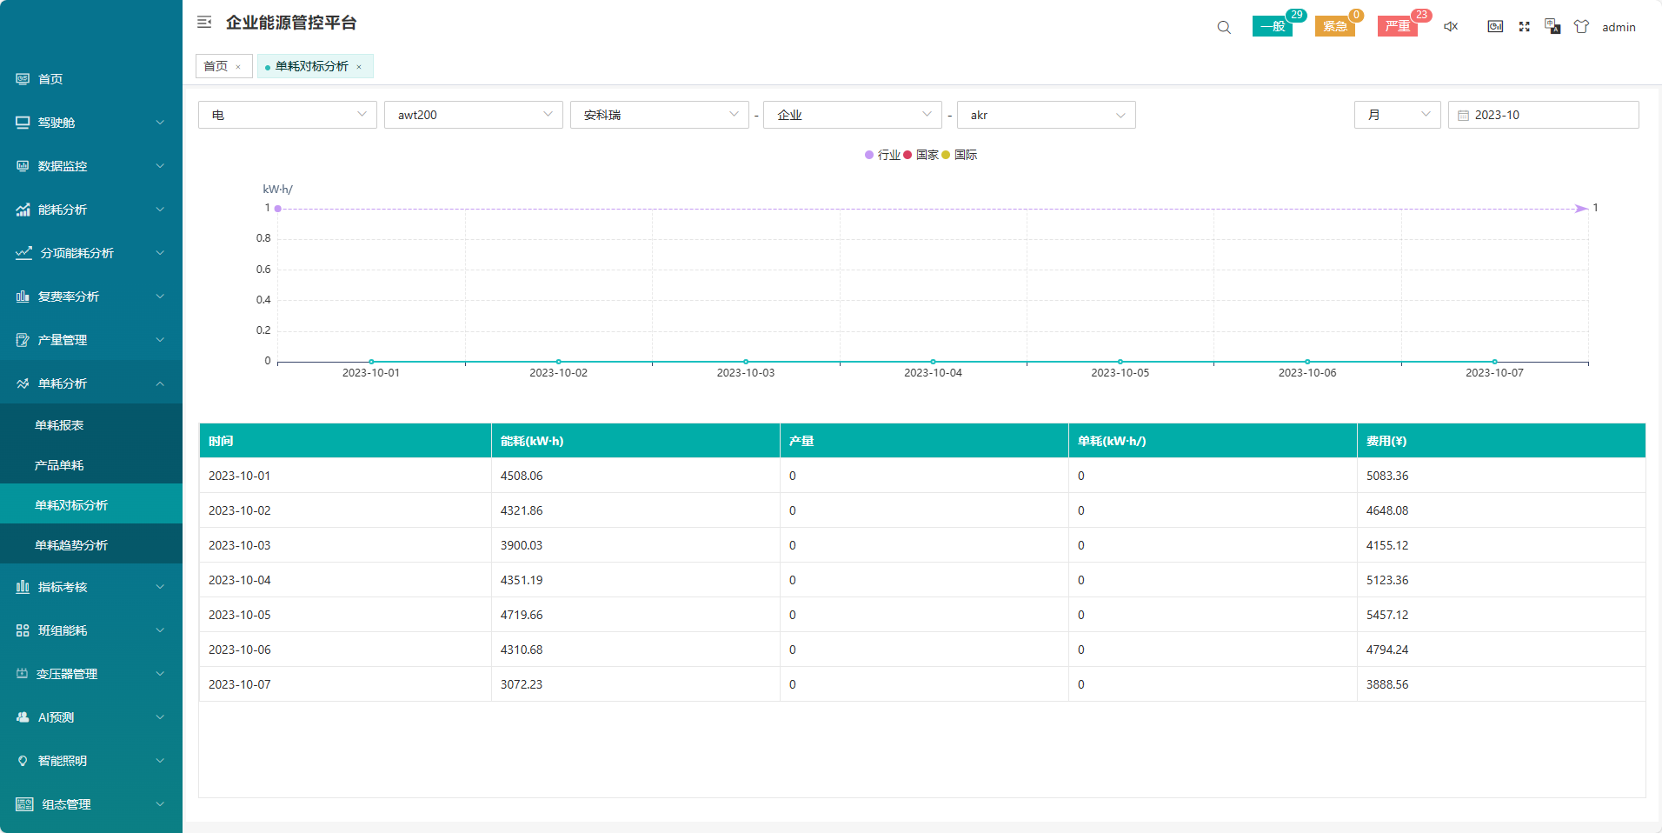Open the 一般 alarm badge
The width and height of the screenshot is (1662, 833).
coord(1273,27)
